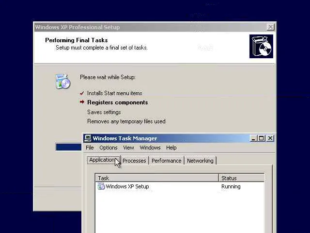310x233 pixels.
Task: Open the Help menu in Task Manager
Action: click(x=171, y=148)
